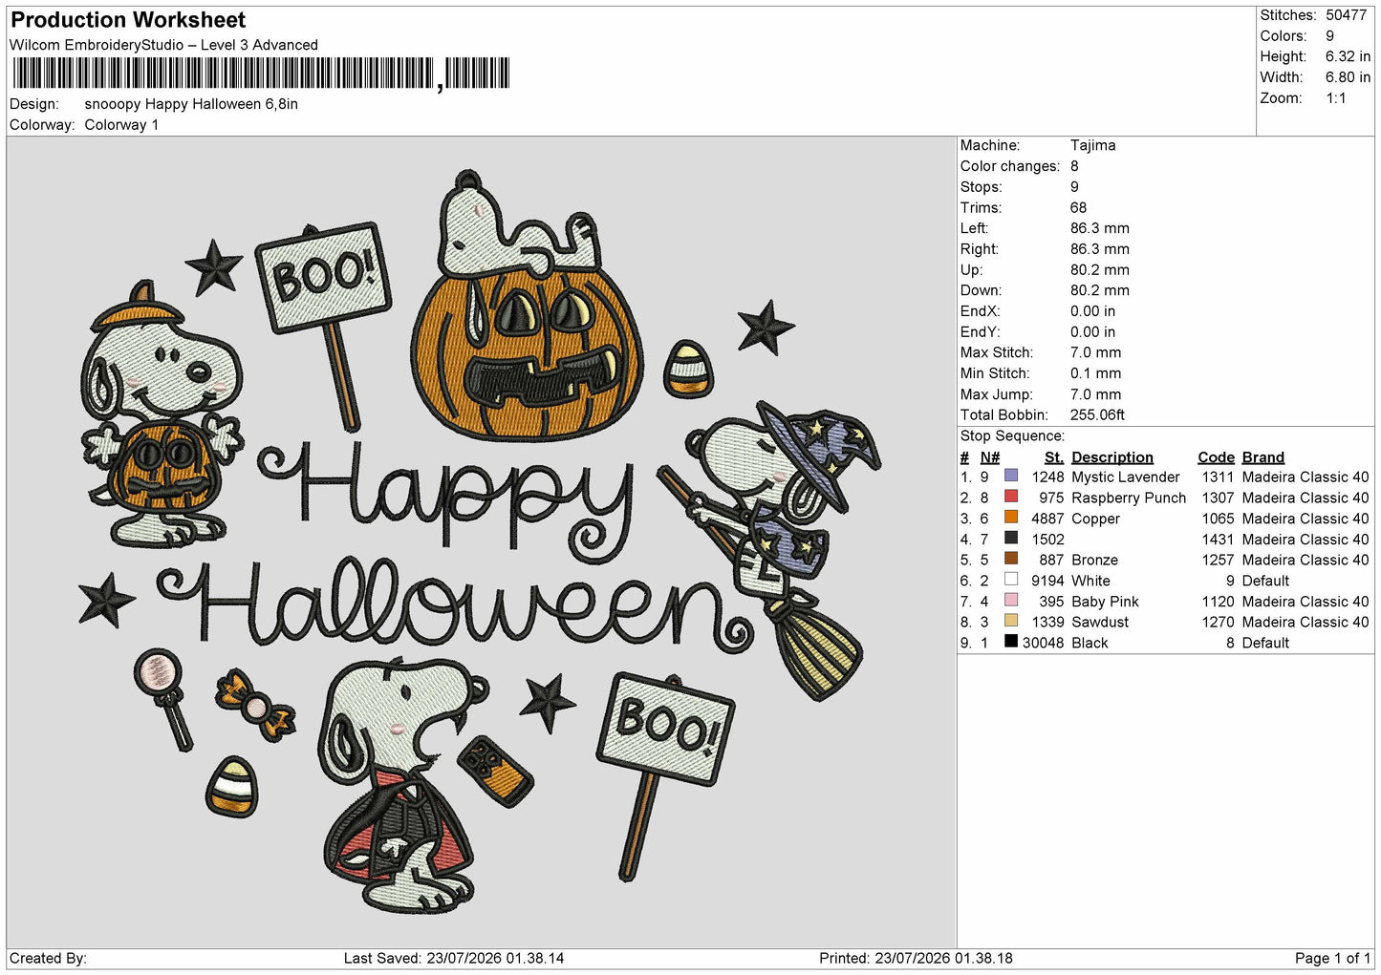Click the 'Color changes:' value '8'

pyautogui.click(x=1074, y=166)
